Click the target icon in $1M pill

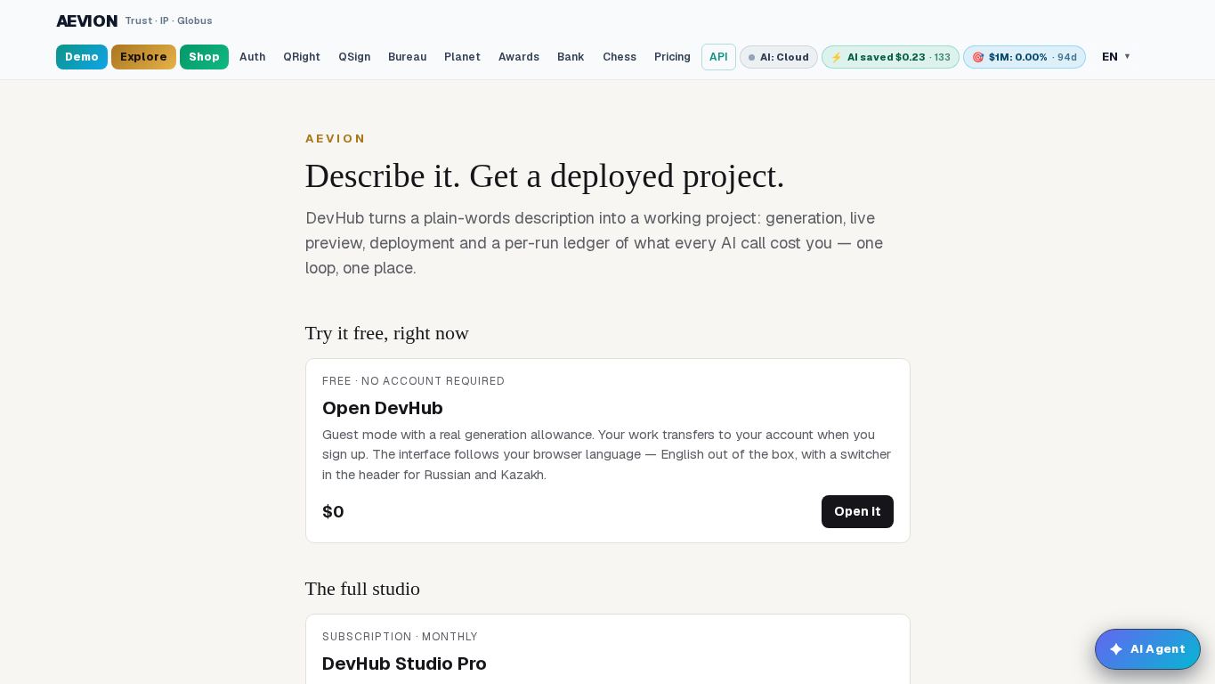tap(978, 57)
